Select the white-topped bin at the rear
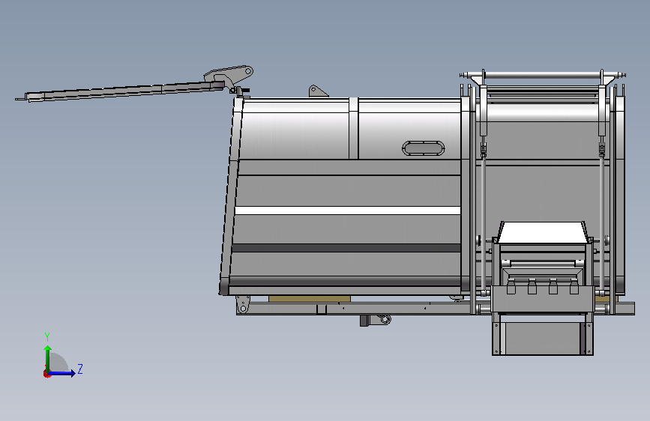The image size is (650, 421). pos(543,232)
